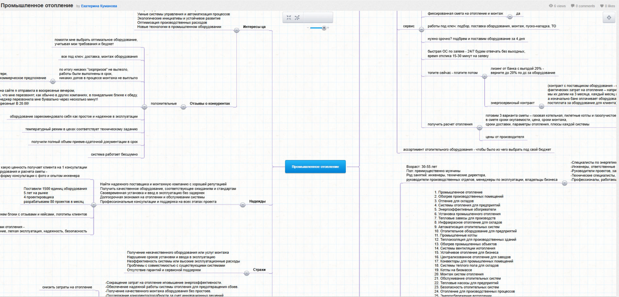619x297 pixels.
Task: Collapse the "сервис" branch circle
Action: click(x=421, y=29)
